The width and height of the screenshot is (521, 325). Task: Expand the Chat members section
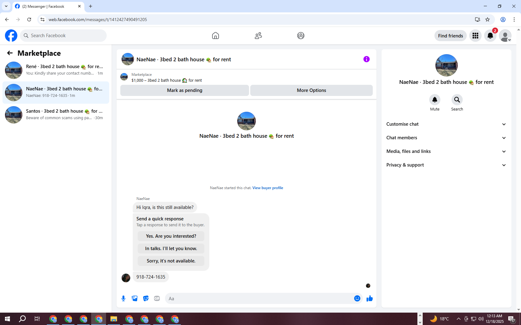tap(446, 138)
